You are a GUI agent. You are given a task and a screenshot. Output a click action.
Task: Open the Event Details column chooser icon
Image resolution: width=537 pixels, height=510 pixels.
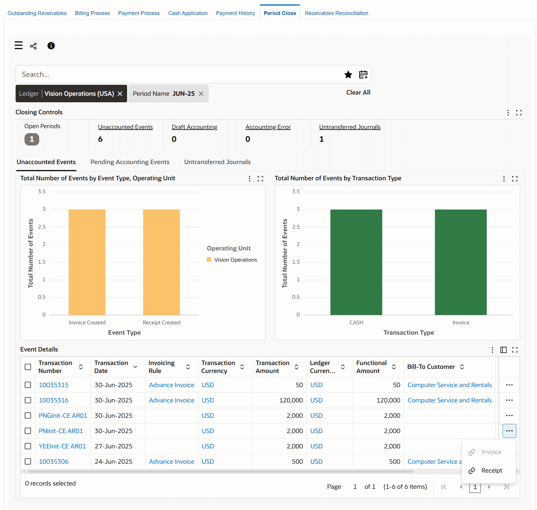503,350
